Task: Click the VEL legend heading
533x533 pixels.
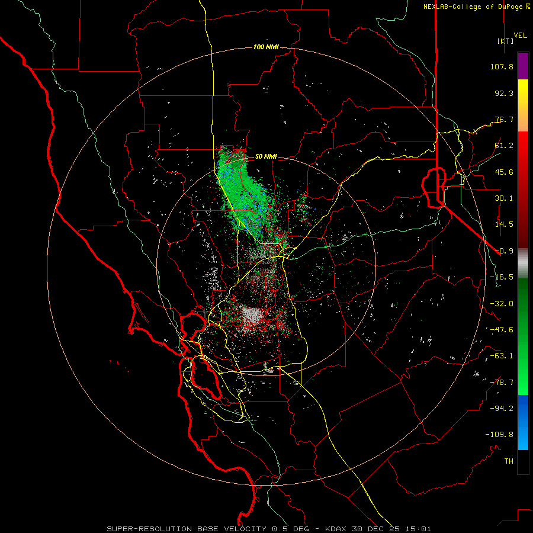Action: pos(521,36)
